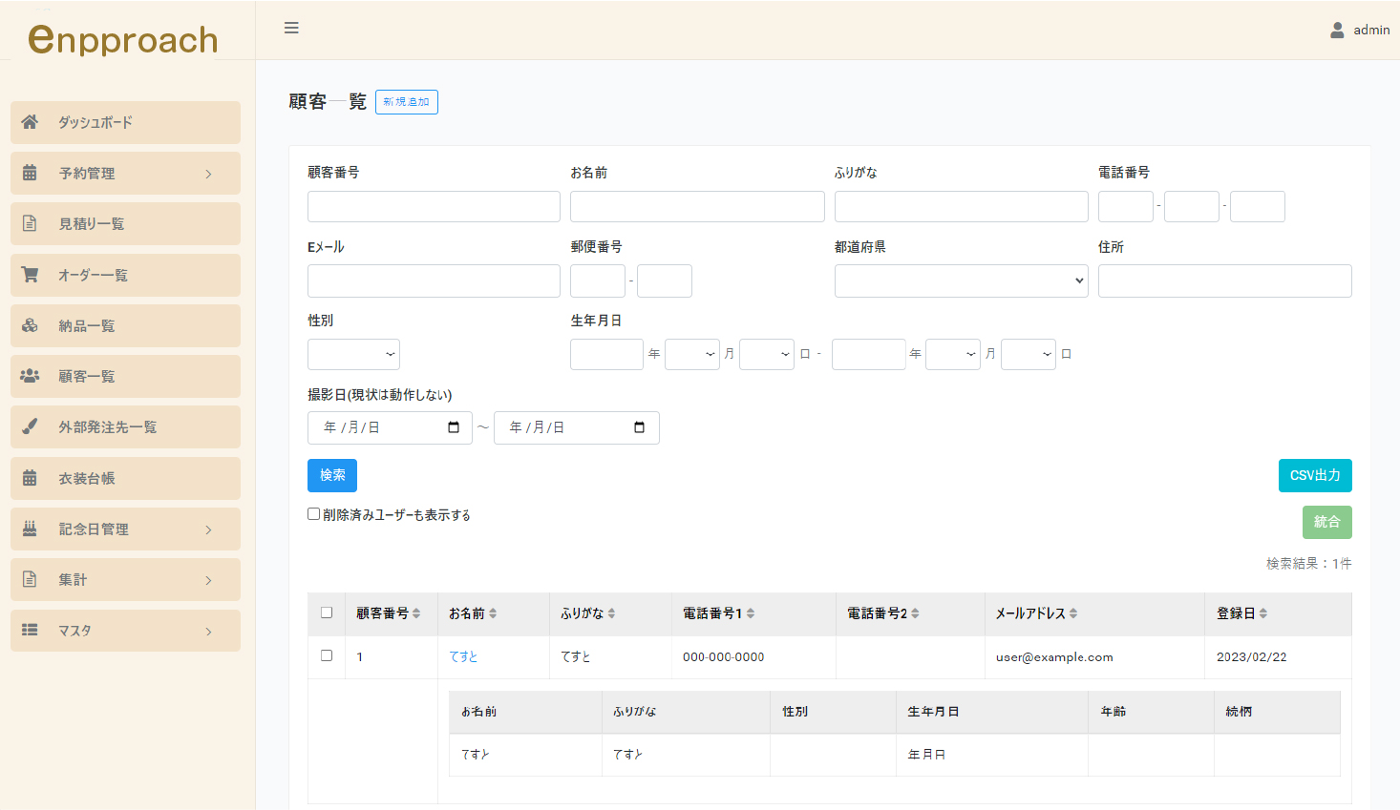This screenshot has height=810, width=1400.
Task: Check the row checkbox for customer 1
Action: point(327,655)
